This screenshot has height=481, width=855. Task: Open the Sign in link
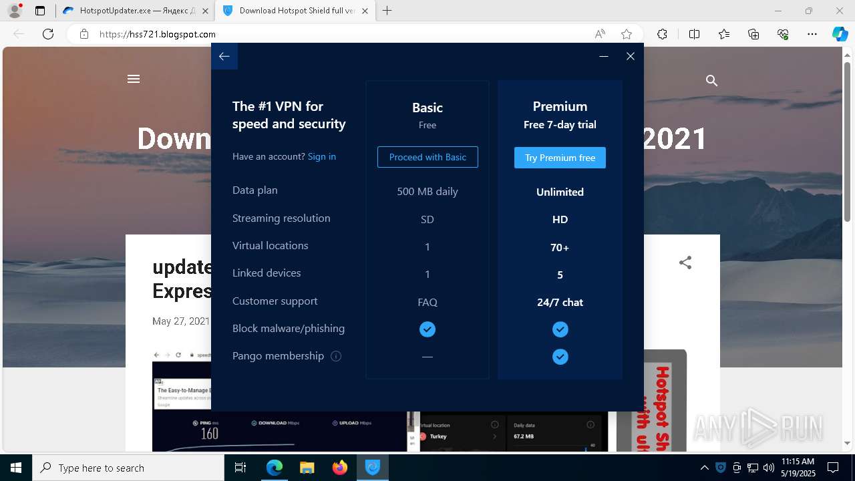(x=322, y=156)
